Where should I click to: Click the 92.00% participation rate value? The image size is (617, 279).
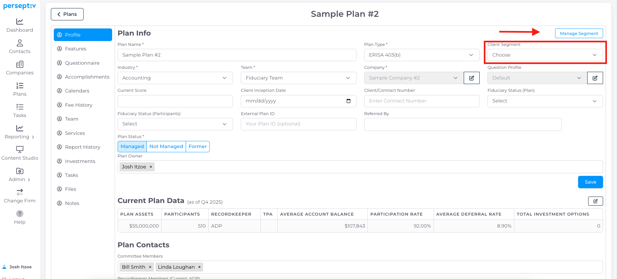coord(422,226)
